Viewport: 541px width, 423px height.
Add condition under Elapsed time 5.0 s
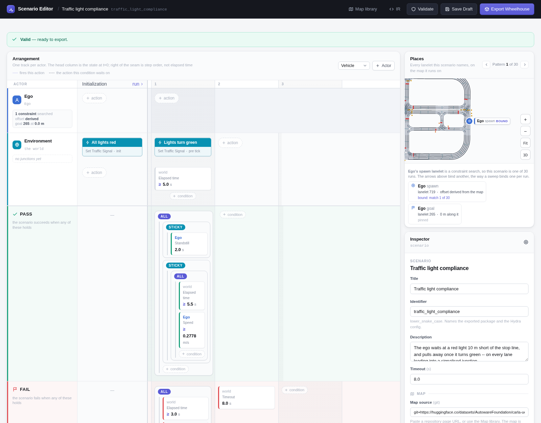[x=183, y=196]
